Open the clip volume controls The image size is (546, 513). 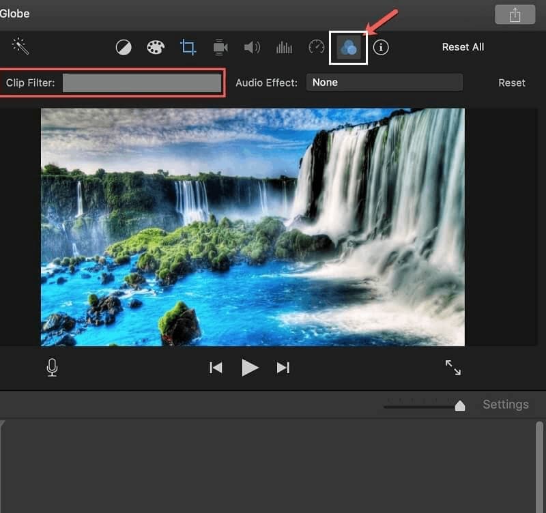point(252,47)
